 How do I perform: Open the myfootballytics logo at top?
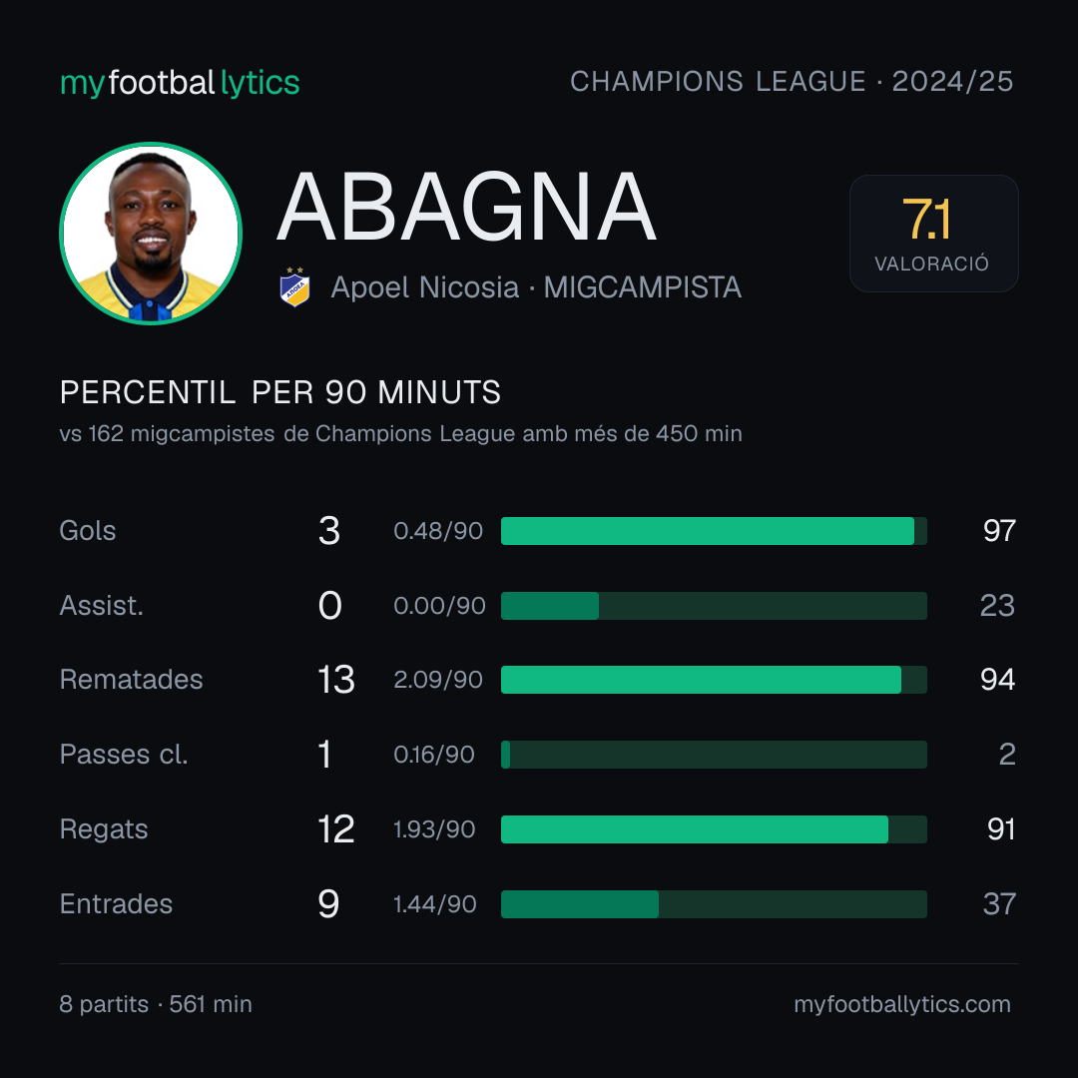tap(180, 83)
